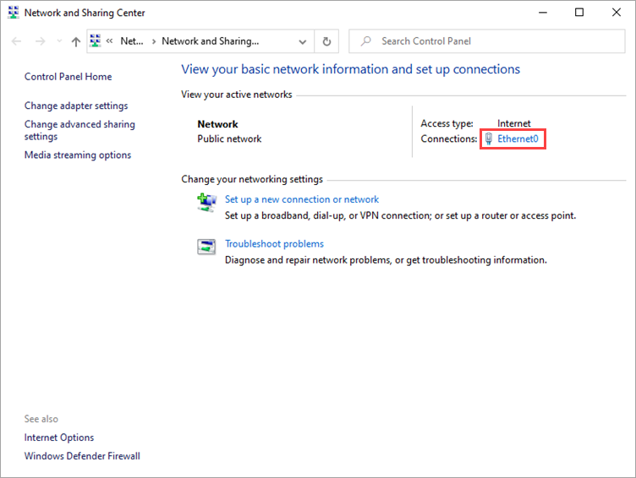Maximize the Network and Sharing Center window
The width and height of the screenshot is (636, 478).
click(x=579, y=13)
